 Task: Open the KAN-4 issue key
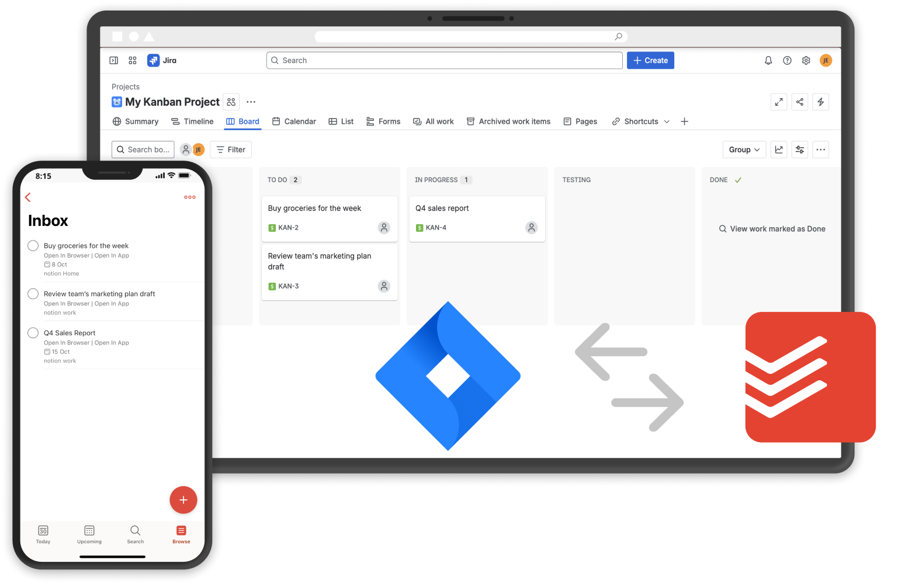click(436, 228)
